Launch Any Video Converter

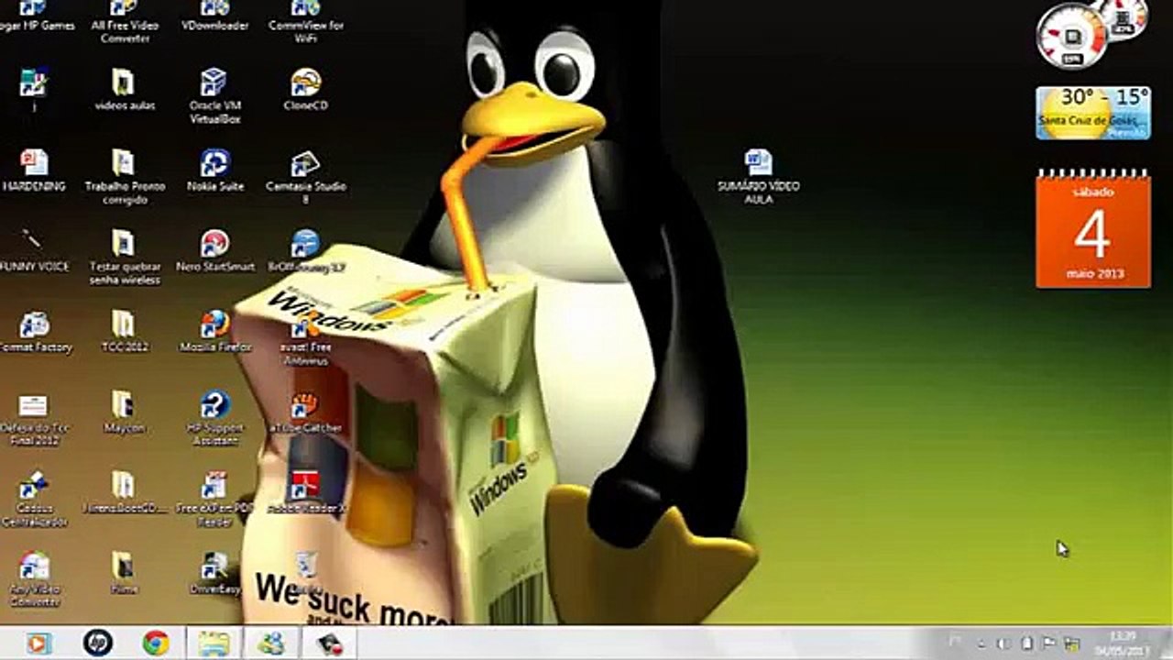[34, 579]
